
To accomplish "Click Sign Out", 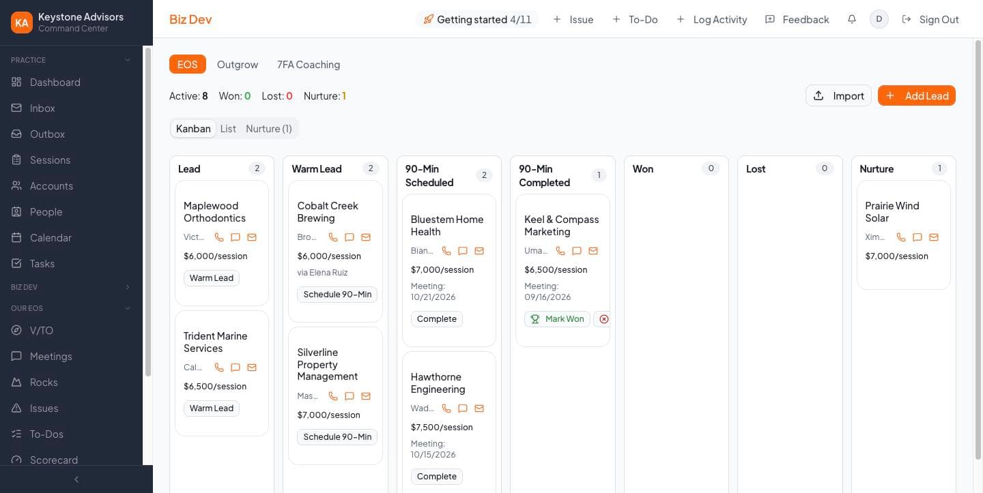I will 930,19.
